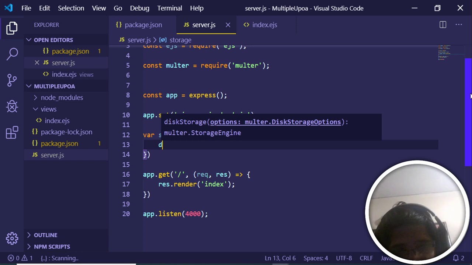The image size is (472, 265).
Task: Expand the OUTLINE section
Action: coord(45,235)
